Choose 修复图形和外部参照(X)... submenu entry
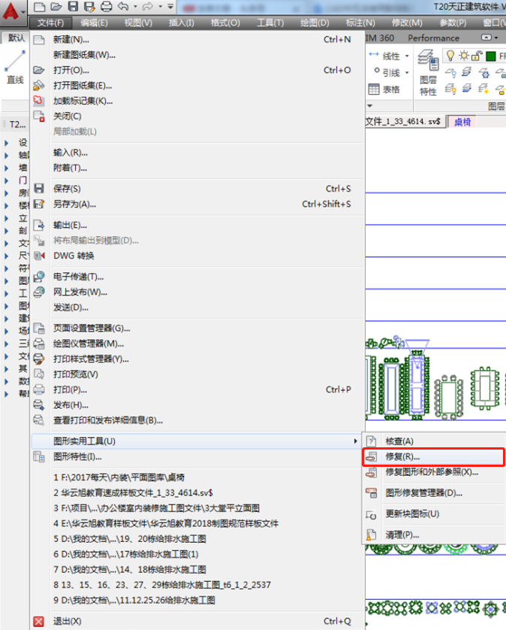This screenshot has height=630, width=506. (x=434, y=472)
